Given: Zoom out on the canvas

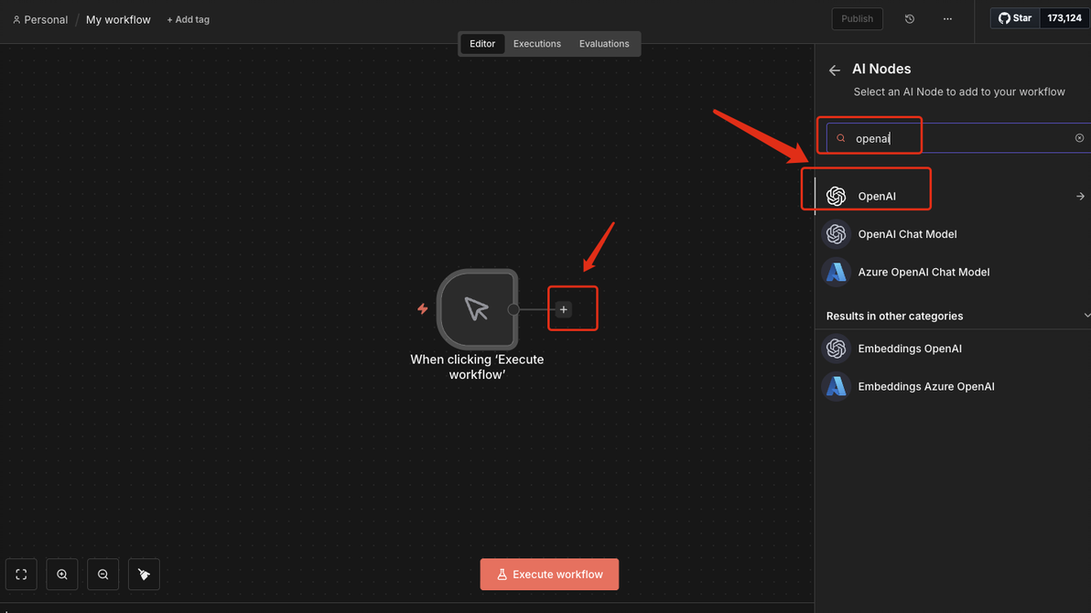Looking at the screenshot, I should click(x=103, y=574).
